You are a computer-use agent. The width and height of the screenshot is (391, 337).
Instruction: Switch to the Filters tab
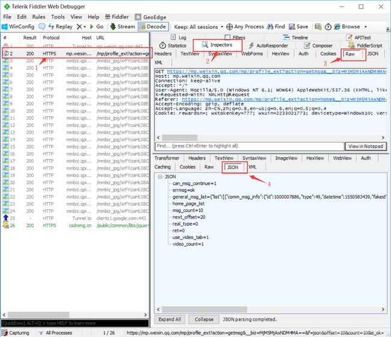(235, 37)
